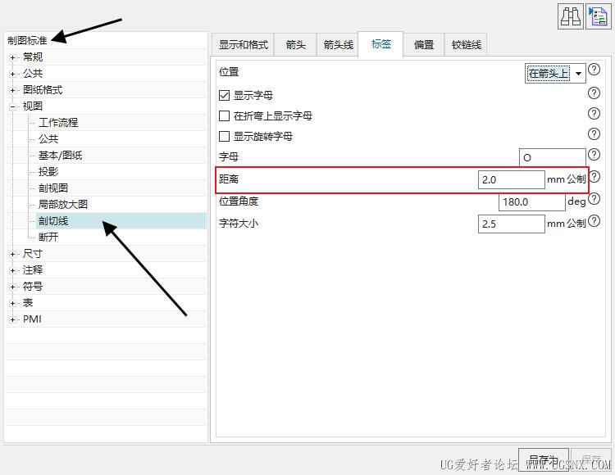Select 公共 under 视图

tap(48, 139)
